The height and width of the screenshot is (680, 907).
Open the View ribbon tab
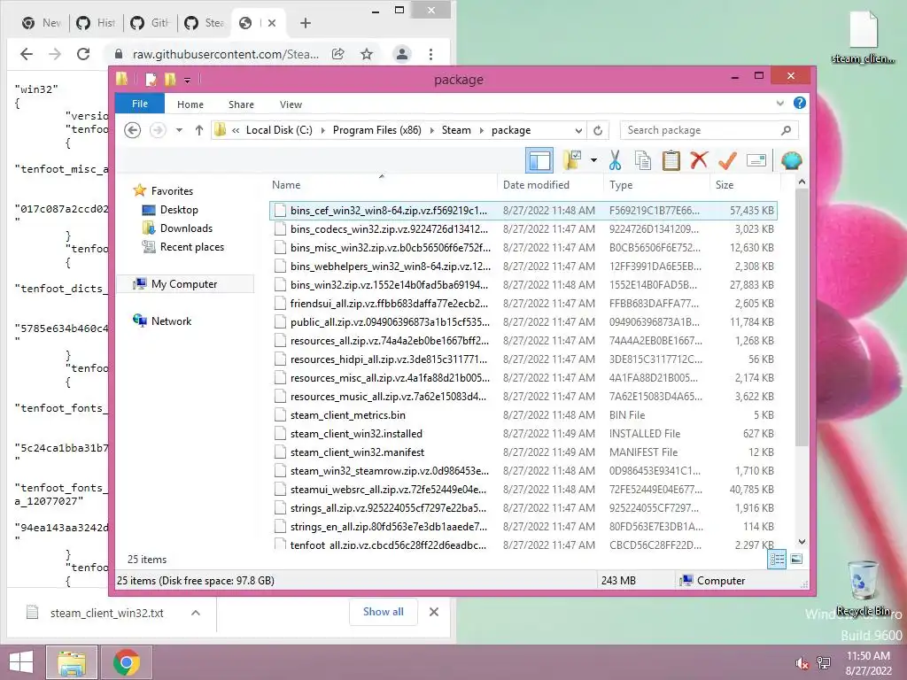click(x=291, y=104)
